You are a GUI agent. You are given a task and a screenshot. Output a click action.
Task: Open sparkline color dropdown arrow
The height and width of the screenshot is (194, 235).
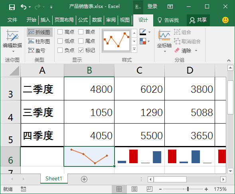(149, 32)
